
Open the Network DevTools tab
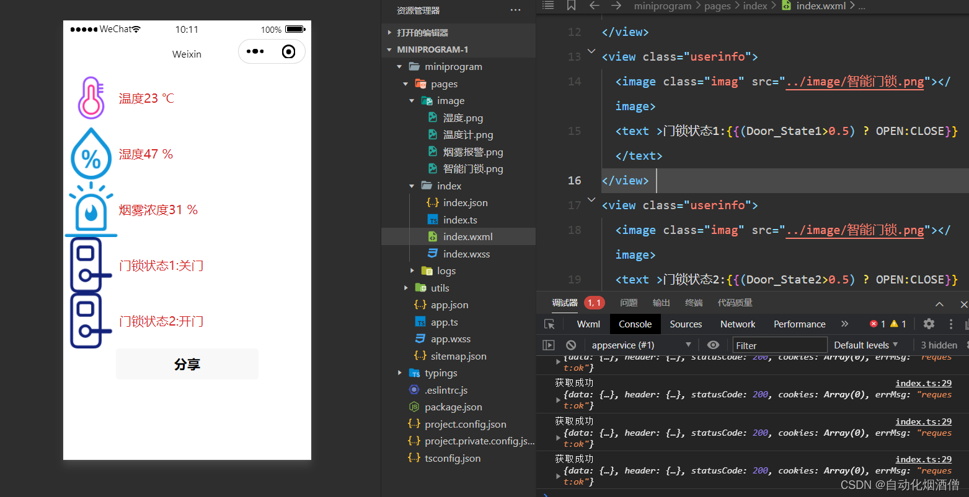738,324
